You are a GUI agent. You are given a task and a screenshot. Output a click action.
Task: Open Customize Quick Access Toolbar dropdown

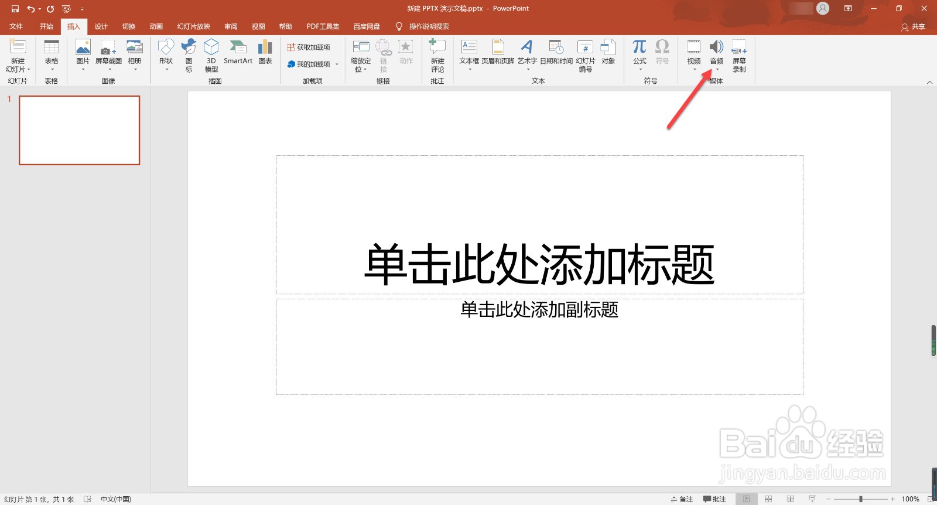pos(82,9)
